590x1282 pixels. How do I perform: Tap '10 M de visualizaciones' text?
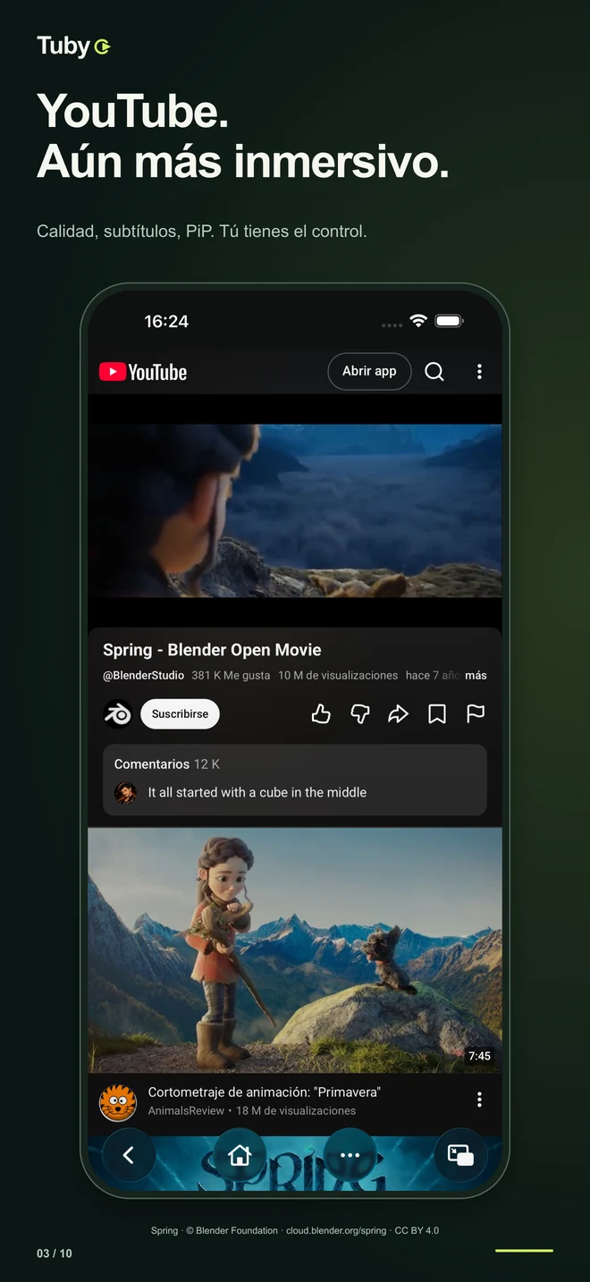point(338,676)
